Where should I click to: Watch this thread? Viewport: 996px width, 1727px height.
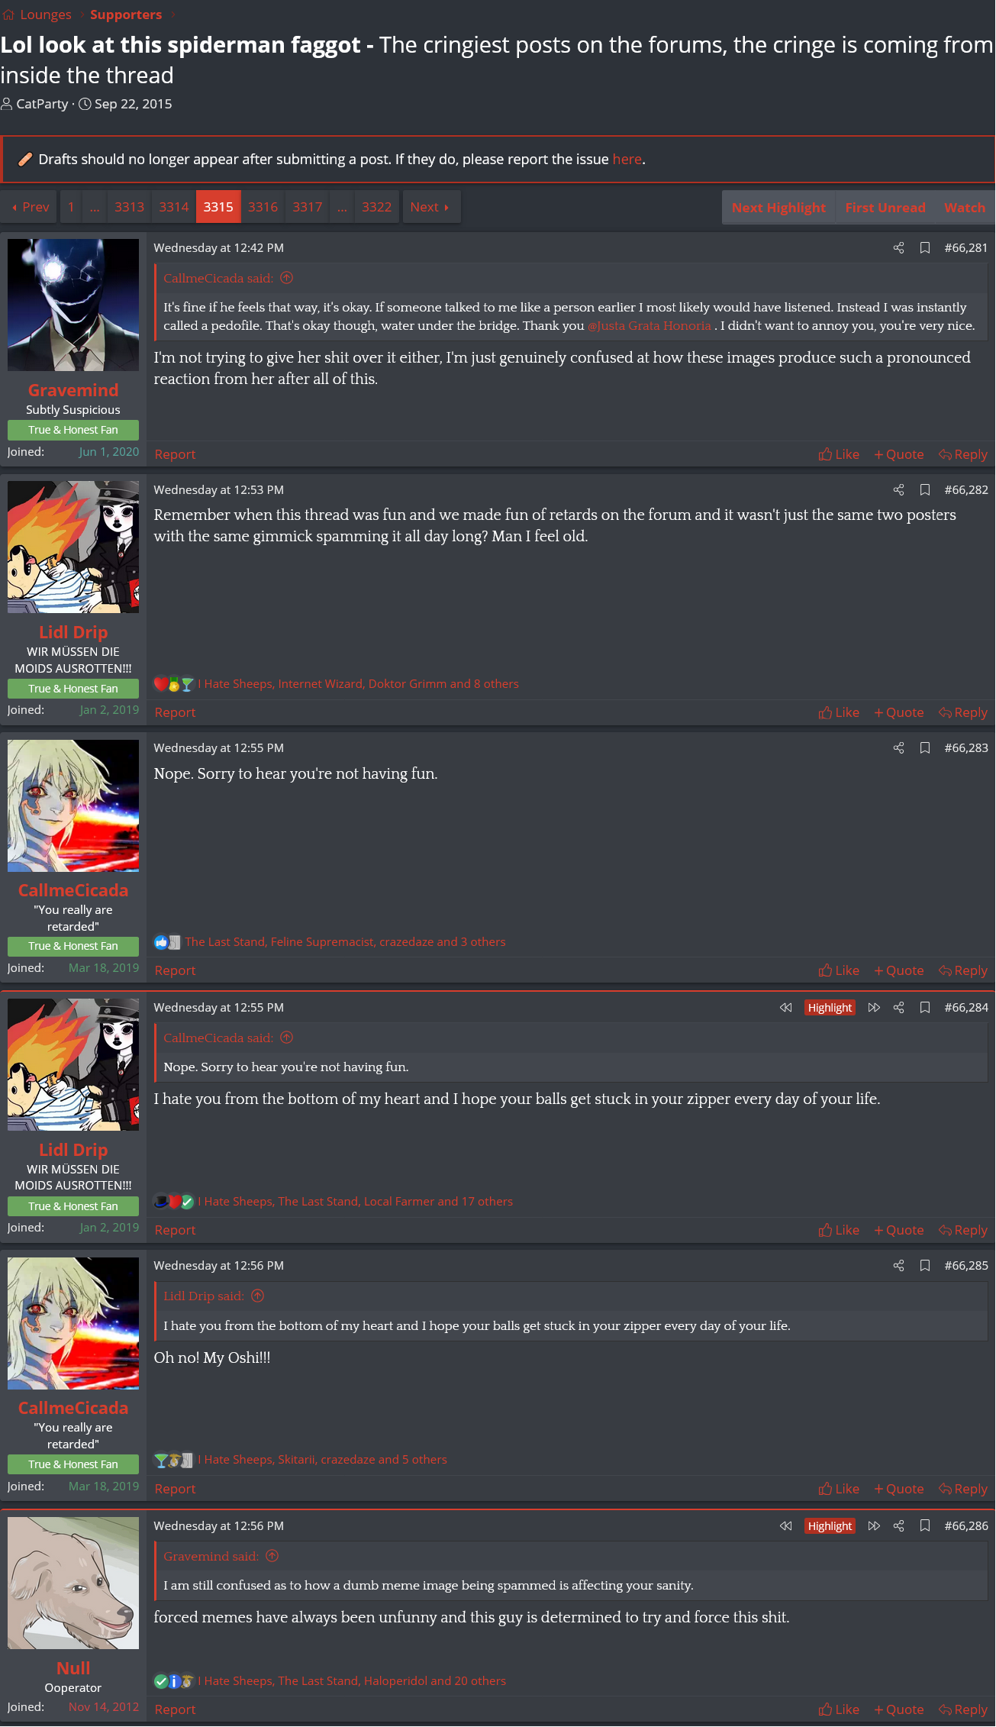pos(965,208)
